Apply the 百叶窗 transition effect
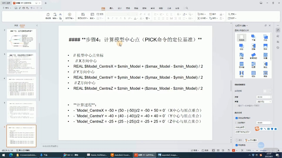Screen dimensions: 282x158 pyautogui.click(x=242, y=65)
